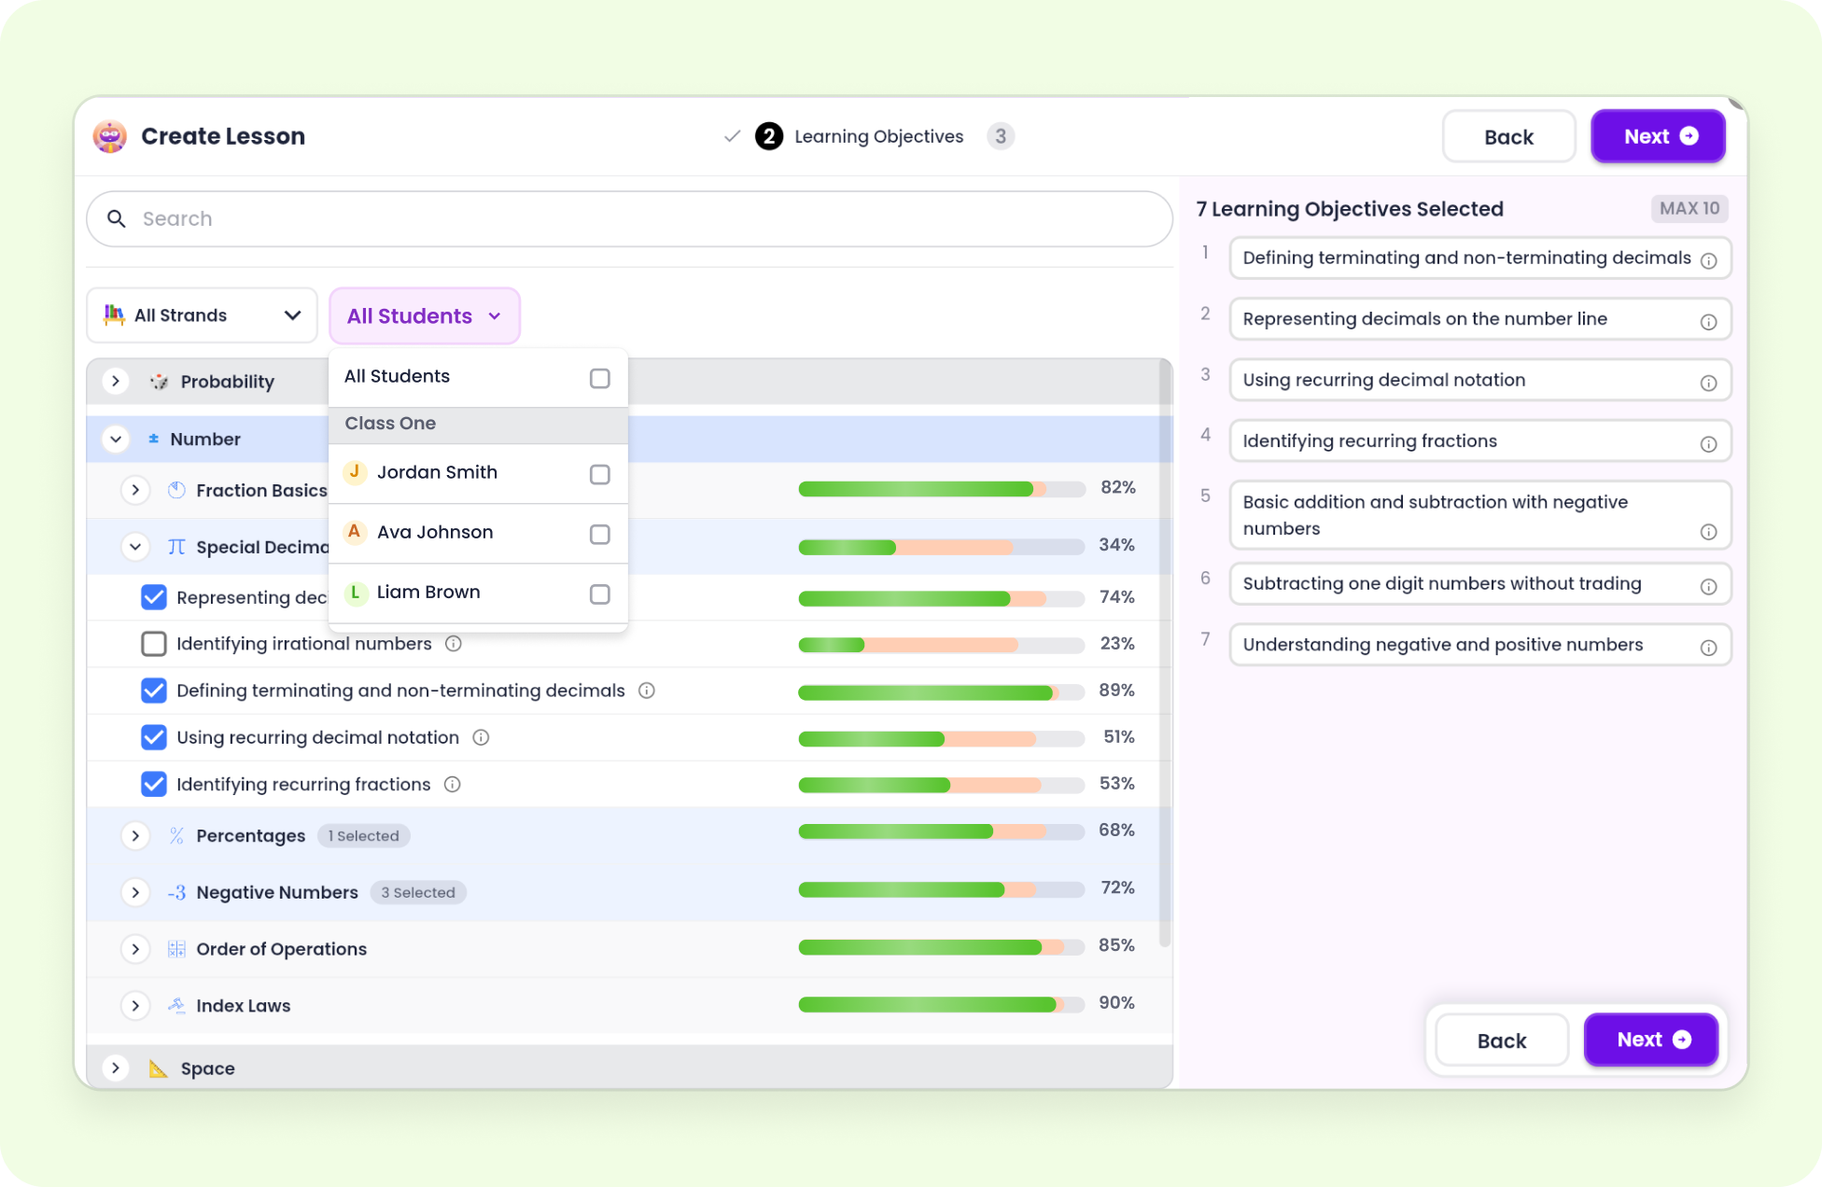Click the Order of Operations progress bar
Viewport: 1822px width, 1187px height.
point(941,948)
